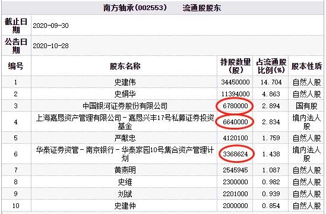Click the 股东名称 column header
This screenshot has width=326, height=214.
click(125, 66)
